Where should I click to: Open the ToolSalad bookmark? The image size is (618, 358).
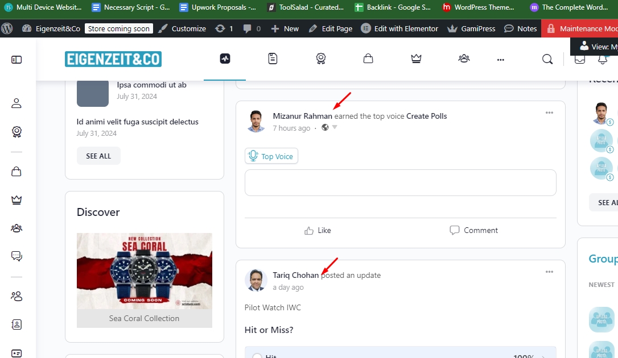305,7
